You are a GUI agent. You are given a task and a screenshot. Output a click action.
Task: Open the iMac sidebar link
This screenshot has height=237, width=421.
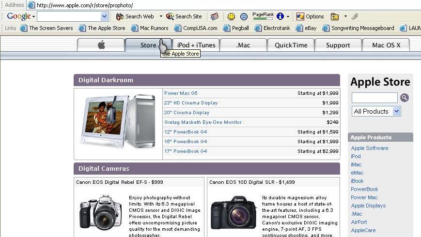pos(356,164)
